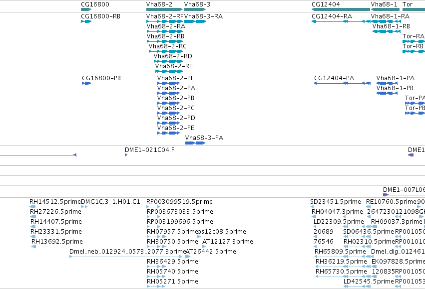Select EST RH27226.5prime
Screen dimensions: 425x289
pyautogui.click(x=55, y=212)
